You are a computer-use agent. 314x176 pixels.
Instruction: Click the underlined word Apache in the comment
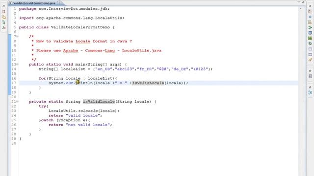click(71, 50)
